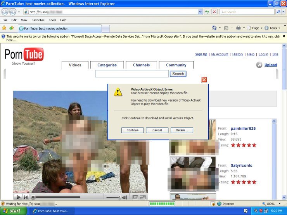Adjust the video player volume slider
The image size is (287, 215).
pyautogui.click(x=112, y=198)
